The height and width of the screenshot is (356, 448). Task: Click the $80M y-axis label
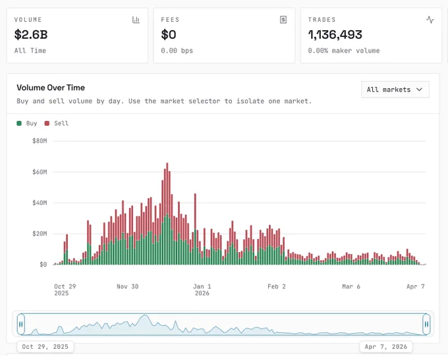tap(40, 141)
